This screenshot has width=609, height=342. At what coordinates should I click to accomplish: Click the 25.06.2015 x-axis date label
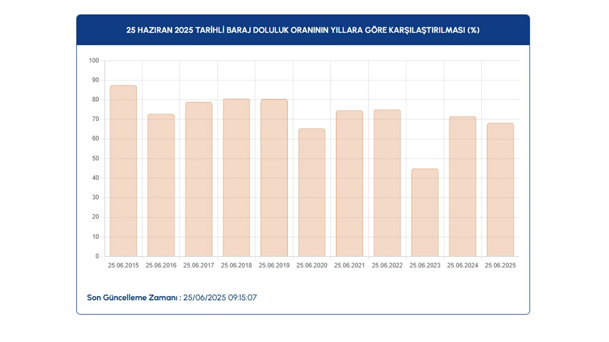123,265
